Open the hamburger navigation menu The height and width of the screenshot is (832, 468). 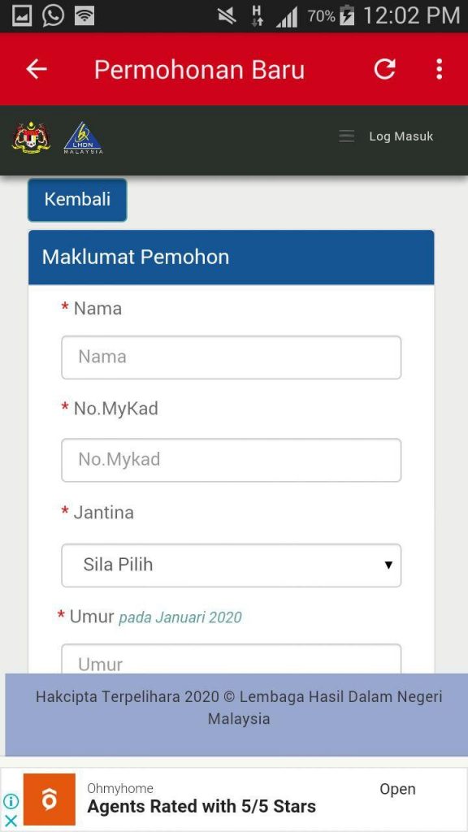tap(346, 136)
